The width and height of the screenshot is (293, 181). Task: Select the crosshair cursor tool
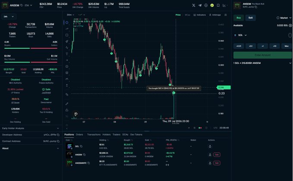click(67, 22)
